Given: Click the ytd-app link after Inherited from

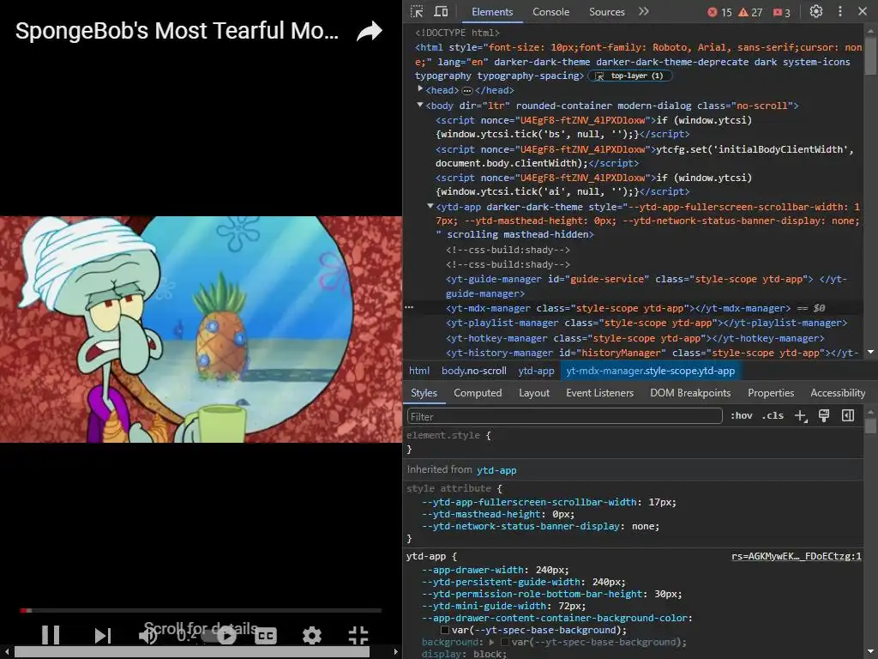Looking at the screenshot, I should [496, 470].
